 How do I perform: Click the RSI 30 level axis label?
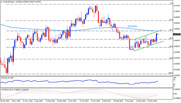coord(174,85)
